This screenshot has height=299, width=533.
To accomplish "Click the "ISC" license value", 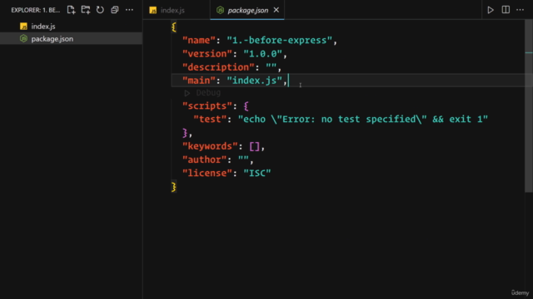I will pos(257,173).
